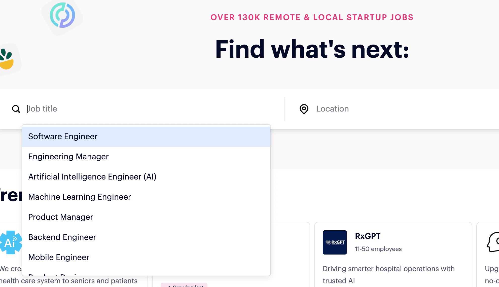Click the Find what's next heading
499x287 pixels.
click(312, 50)
